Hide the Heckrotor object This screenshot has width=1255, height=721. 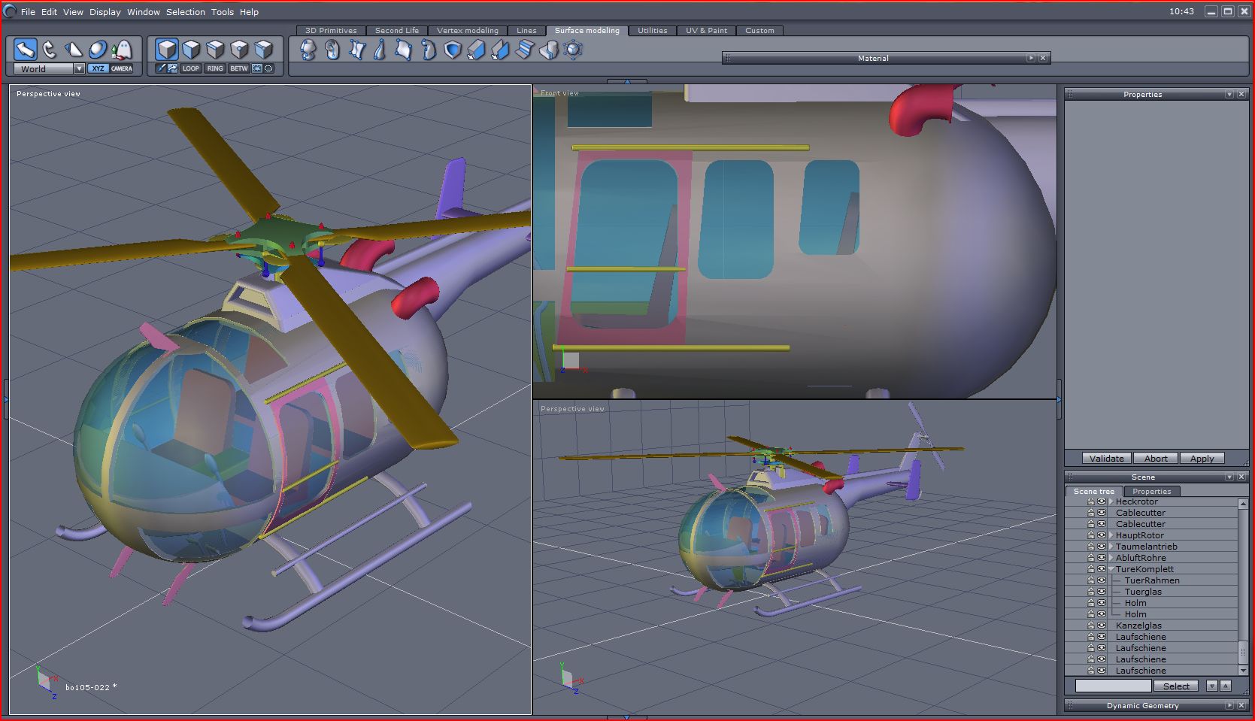tap(1102, 501)
